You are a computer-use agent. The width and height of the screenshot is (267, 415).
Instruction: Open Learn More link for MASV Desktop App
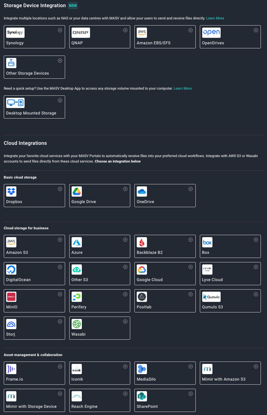(182, 88)
